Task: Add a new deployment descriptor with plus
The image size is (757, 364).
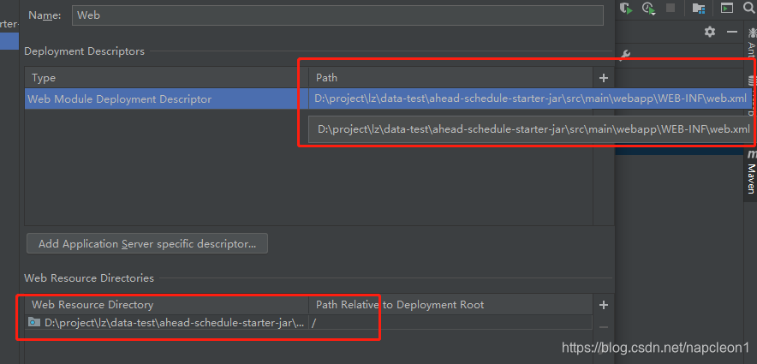Action: click(603, 78)
